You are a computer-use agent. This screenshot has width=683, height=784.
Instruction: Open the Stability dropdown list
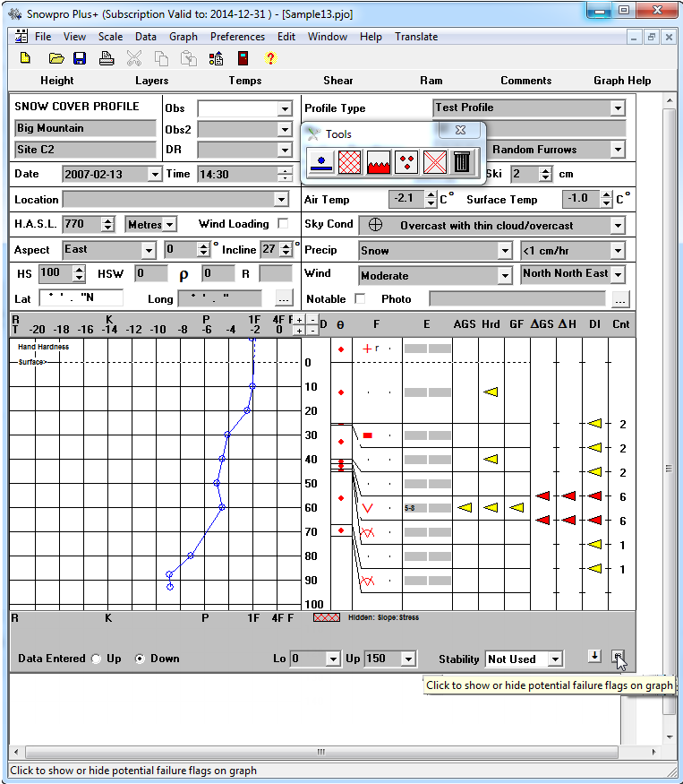click(x=555, y=659)
